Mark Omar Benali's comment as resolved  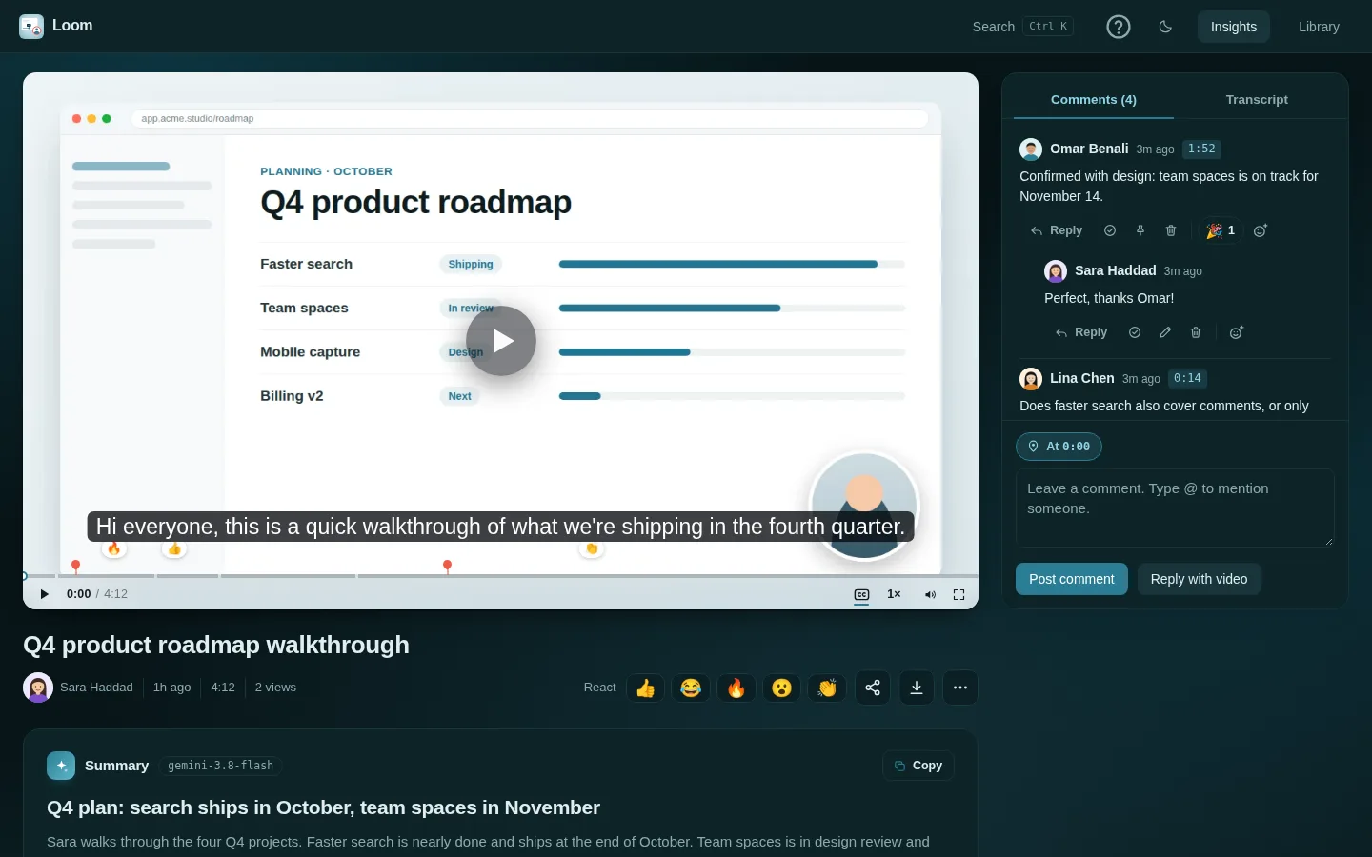(x=1110, y=230)
